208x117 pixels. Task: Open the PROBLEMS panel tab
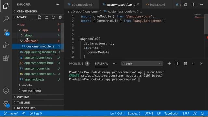[x=79, y=64]
